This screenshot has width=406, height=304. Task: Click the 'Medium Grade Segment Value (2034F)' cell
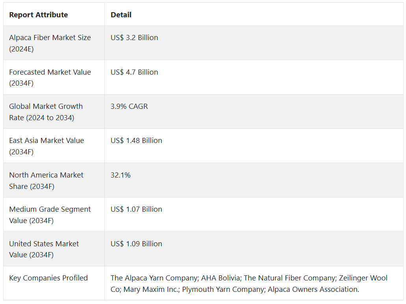pos(50,215)
